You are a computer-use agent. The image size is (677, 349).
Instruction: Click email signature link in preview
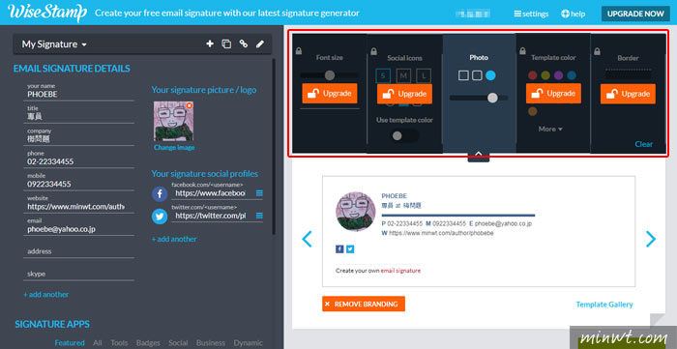400,271
